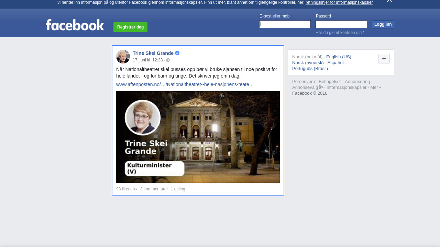Click the Registrer deg button
Screen dimensions: 440x247
[x=130, y=27]
